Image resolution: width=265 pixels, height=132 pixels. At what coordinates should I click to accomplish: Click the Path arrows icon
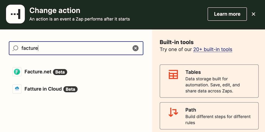pos(173,112)
